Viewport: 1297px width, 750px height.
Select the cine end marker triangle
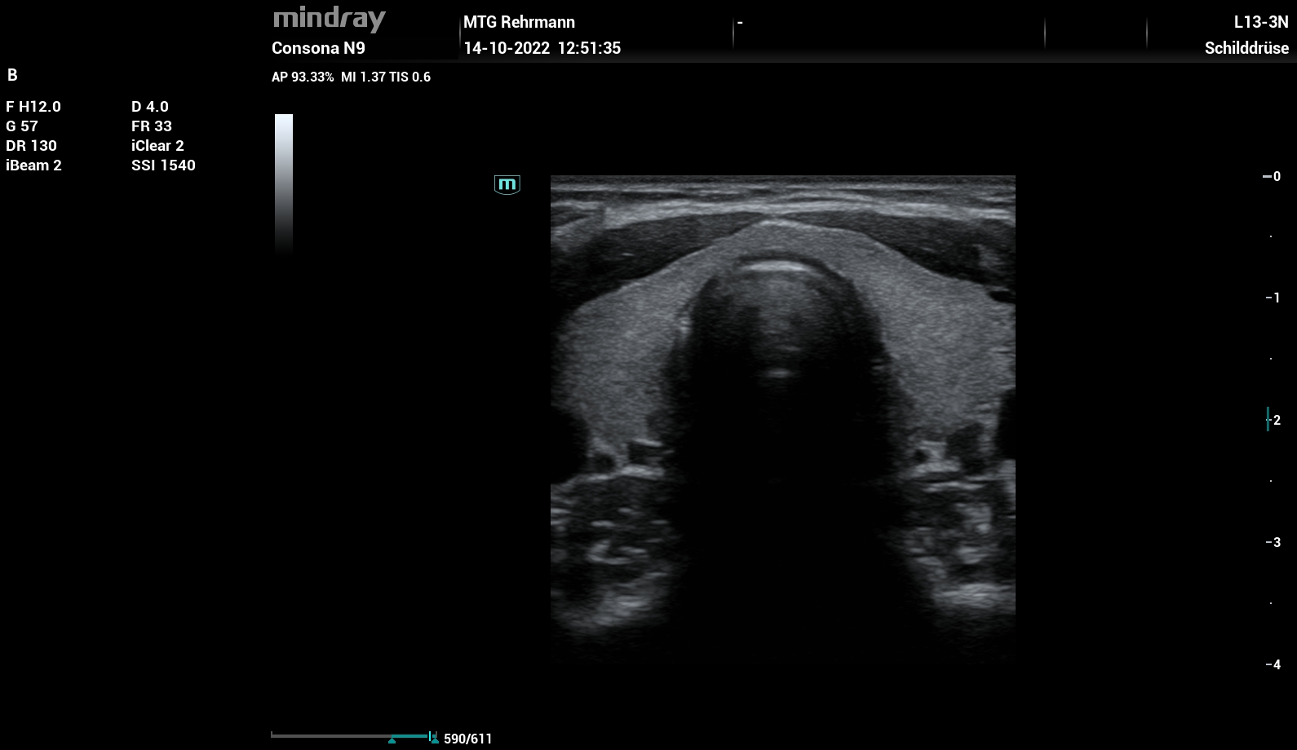click(x=435, y=740)
